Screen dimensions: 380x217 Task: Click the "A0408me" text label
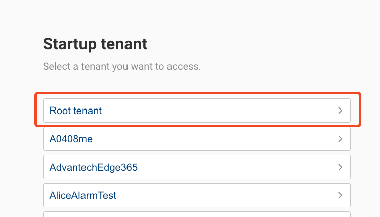(x=71, y=139)
